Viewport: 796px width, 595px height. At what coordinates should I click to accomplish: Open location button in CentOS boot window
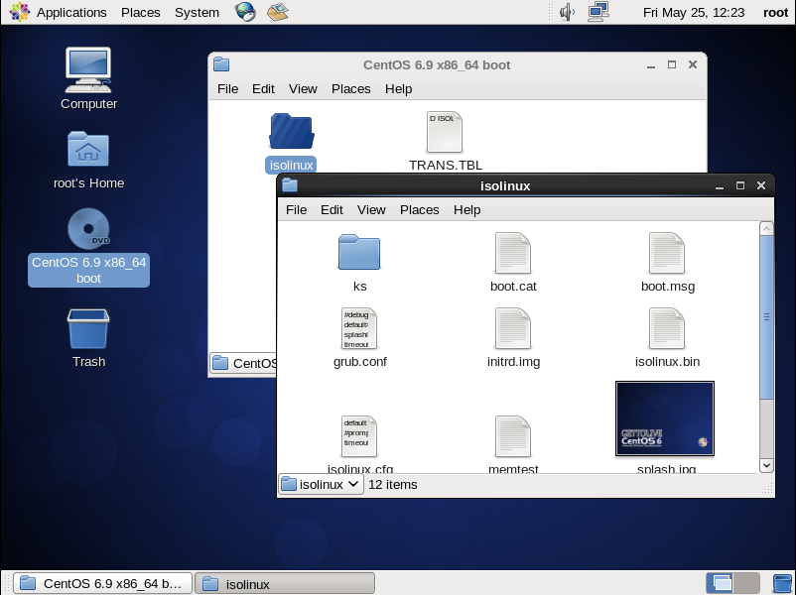(244, 363)
